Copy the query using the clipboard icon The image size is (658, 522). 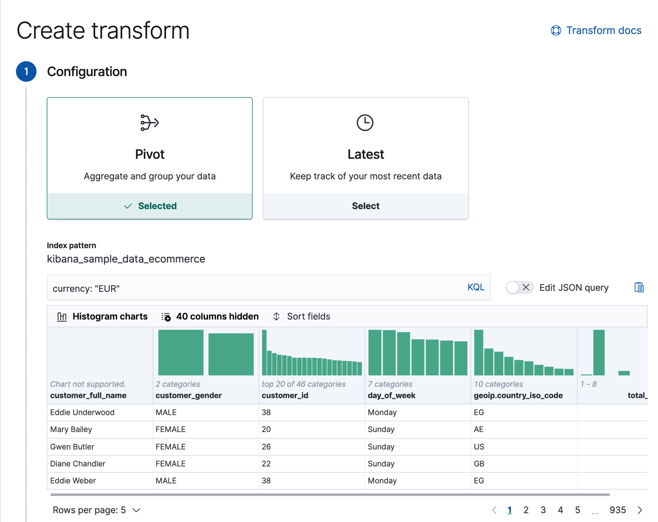tap(639, 288)
